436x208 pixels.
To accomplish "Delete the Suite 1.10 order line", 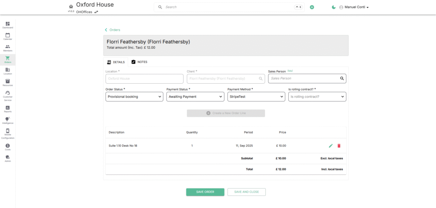I will coord(339,146).
